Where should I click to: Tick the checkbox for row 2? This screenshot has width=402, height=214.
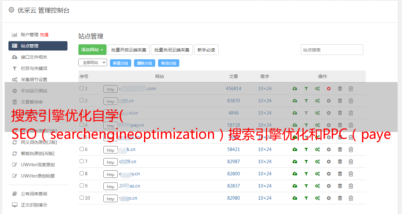(82, 100)
